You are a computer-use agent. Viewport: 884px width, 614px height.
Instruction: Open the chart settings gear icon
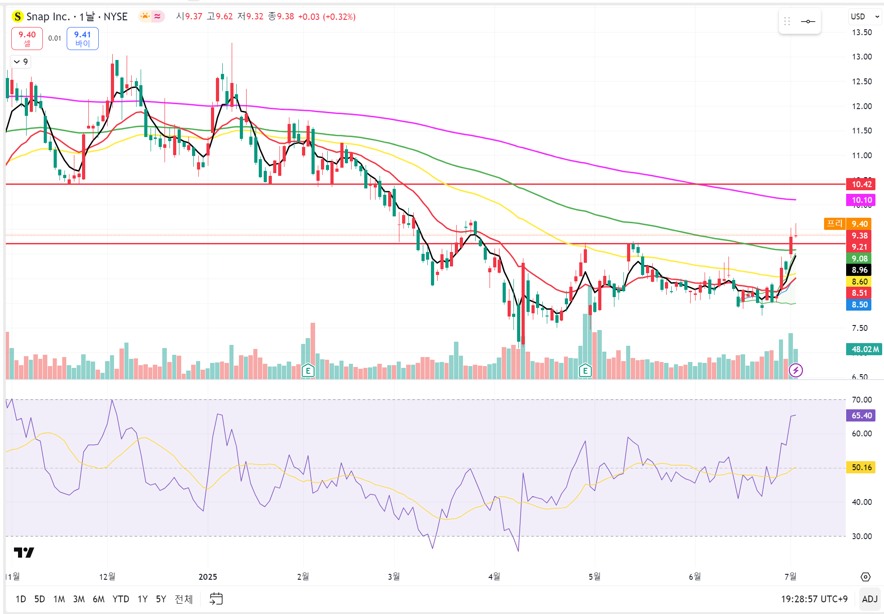coord(866,577)
